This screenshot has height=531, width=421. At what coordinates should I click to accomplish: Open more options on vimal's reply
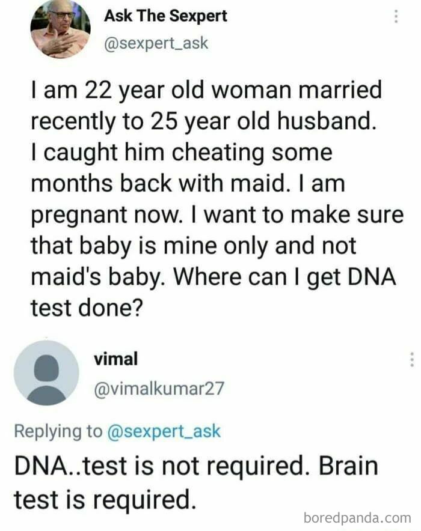pos(411,359)
